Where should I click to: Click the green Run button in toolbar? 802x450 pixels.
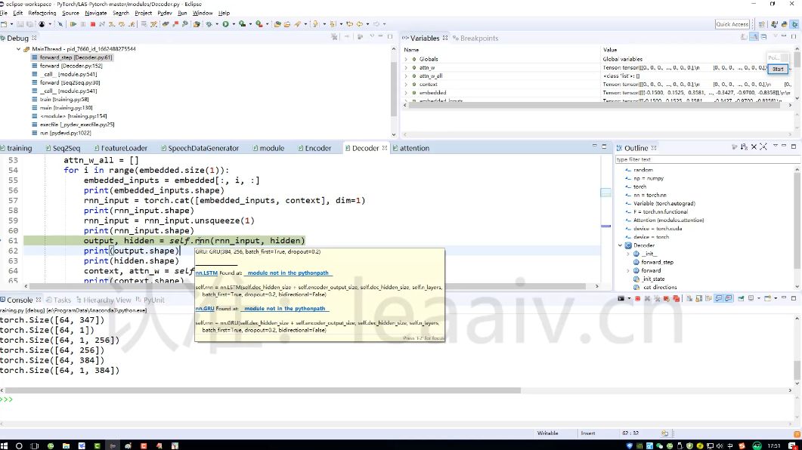click(225, 24)
